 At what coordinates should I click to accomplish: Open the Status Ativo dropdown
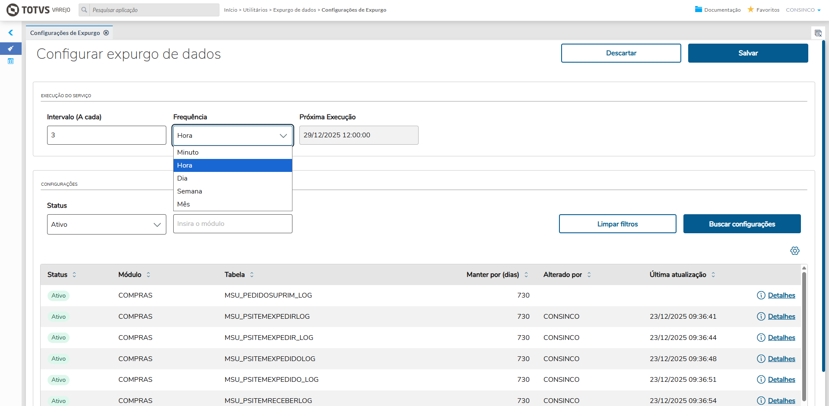107,225
